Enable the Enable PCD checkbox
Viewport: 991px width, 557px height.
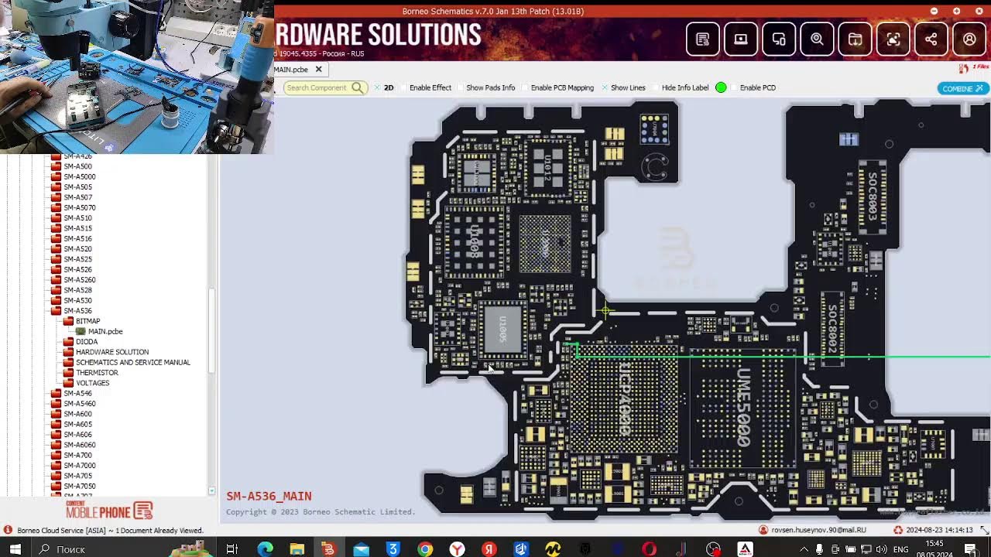[x=733, y=87]
